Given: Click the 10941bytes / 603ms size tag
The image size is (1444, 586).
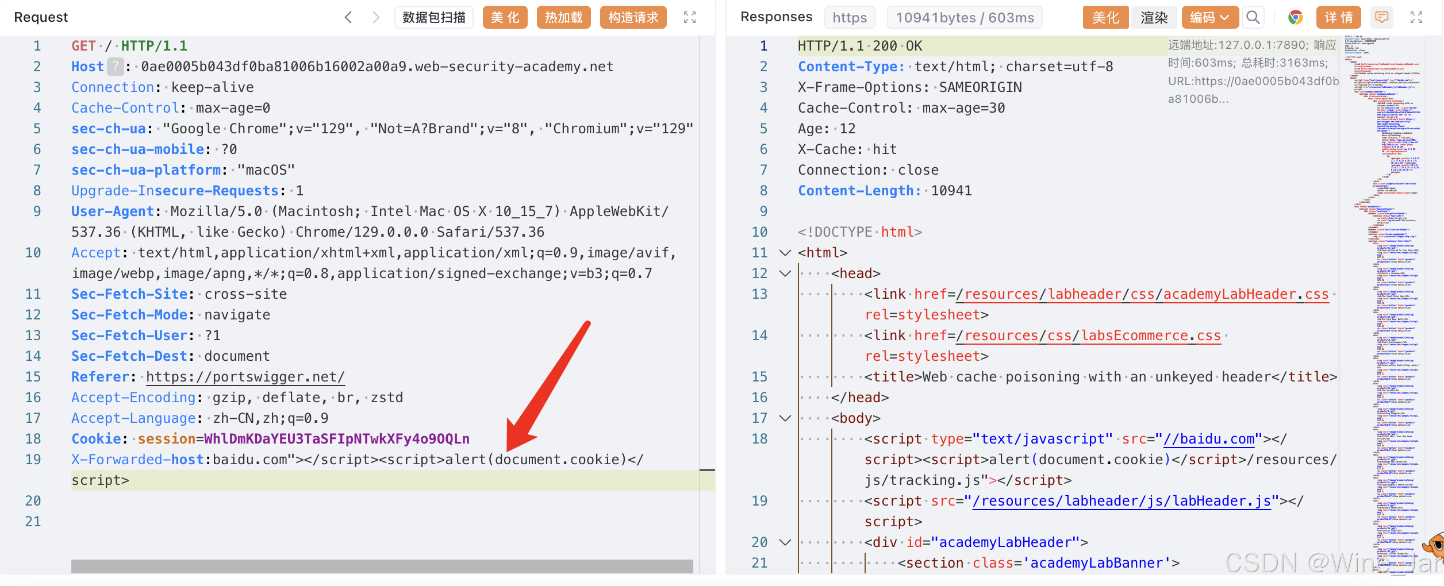Looking at the screenshot, I should coord(965,17).
